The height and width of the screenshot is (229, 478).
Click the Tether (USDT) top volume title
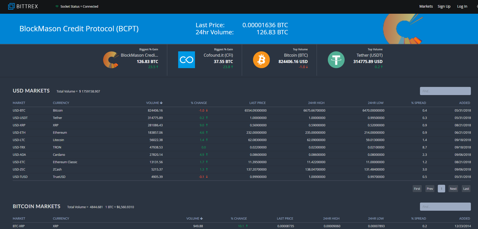[x=370, y=55]
